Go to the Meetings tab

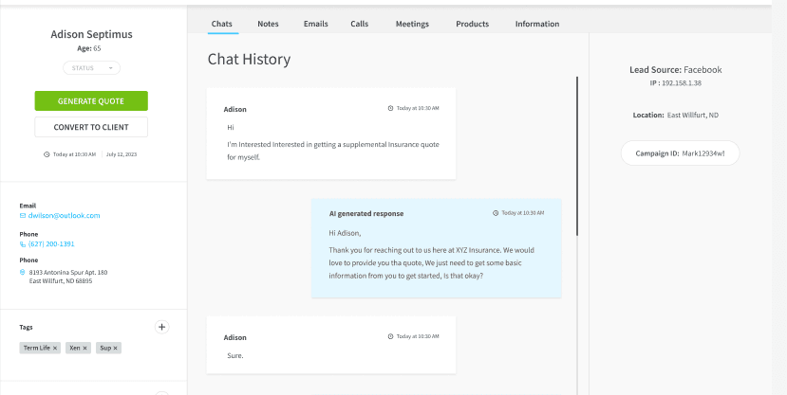(x=412, y=24)
